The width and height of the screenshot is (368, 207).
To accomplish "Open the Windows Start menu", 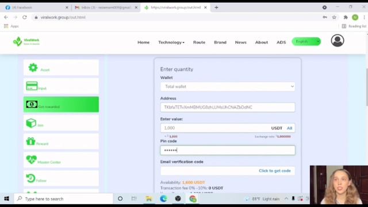I will coord(6,199).
